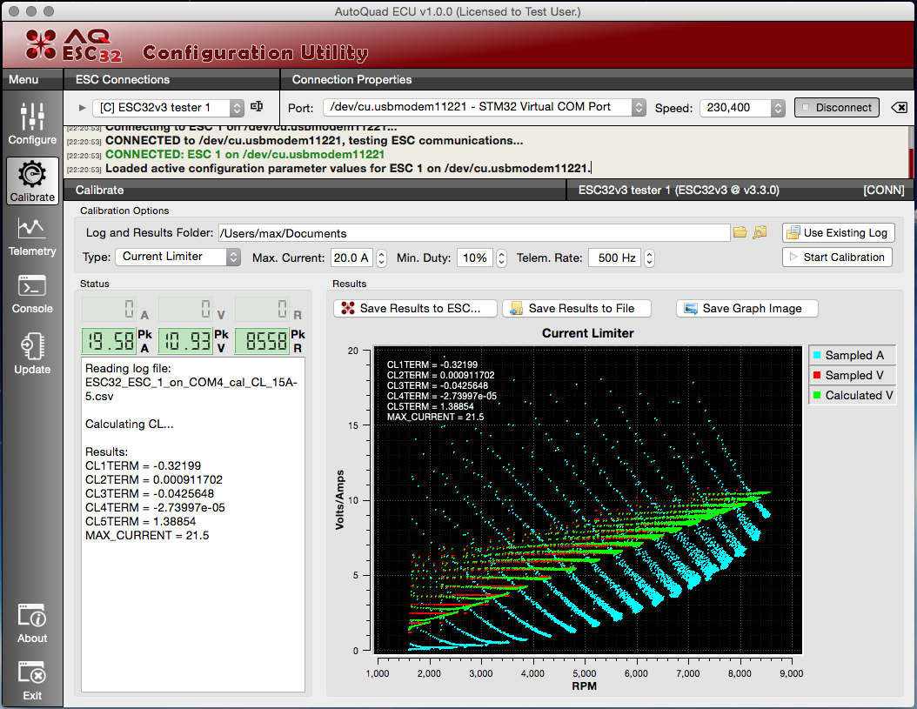Click Save Results to ESC button
The height and width of the screenshot is (709, 917).
click(415, 308)
